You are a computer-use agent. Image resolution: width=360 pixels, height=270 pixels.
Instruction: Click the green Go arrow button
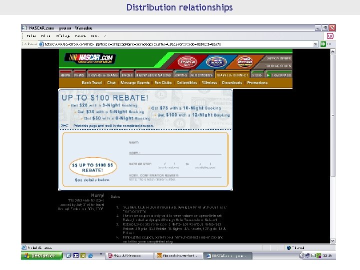click(x=323, y=44)
